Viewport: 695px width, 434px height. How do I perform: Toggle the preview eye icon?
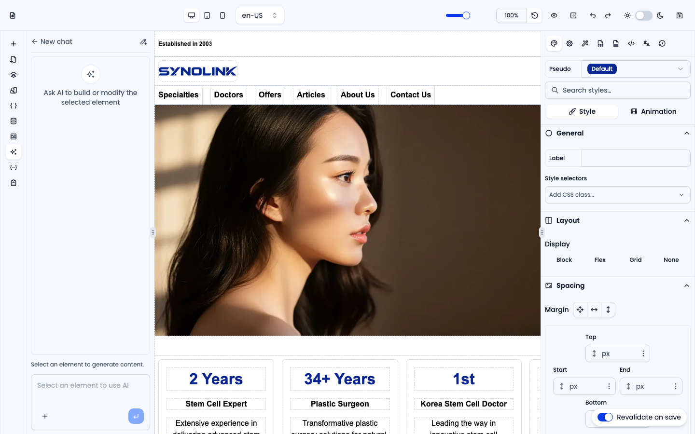[x=554, y=15]
